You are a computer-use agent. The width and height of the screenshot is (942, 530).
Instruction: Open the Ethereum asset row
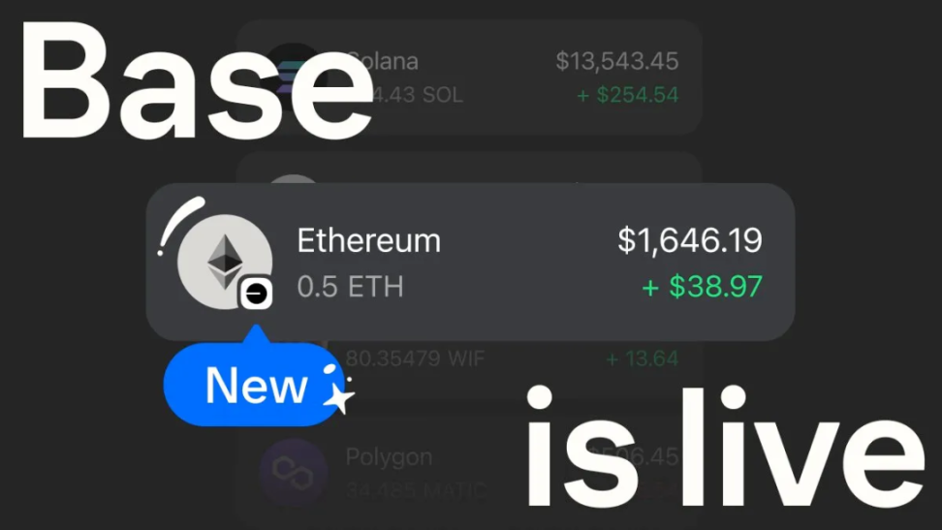pyautogui.click(x=470, y=262)
